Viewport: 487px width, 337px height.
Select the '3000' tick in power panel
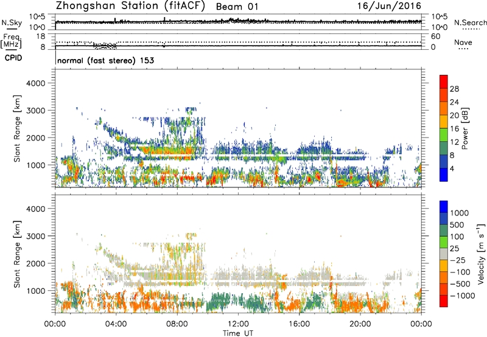pyautogui.click(x=35, y=111)
